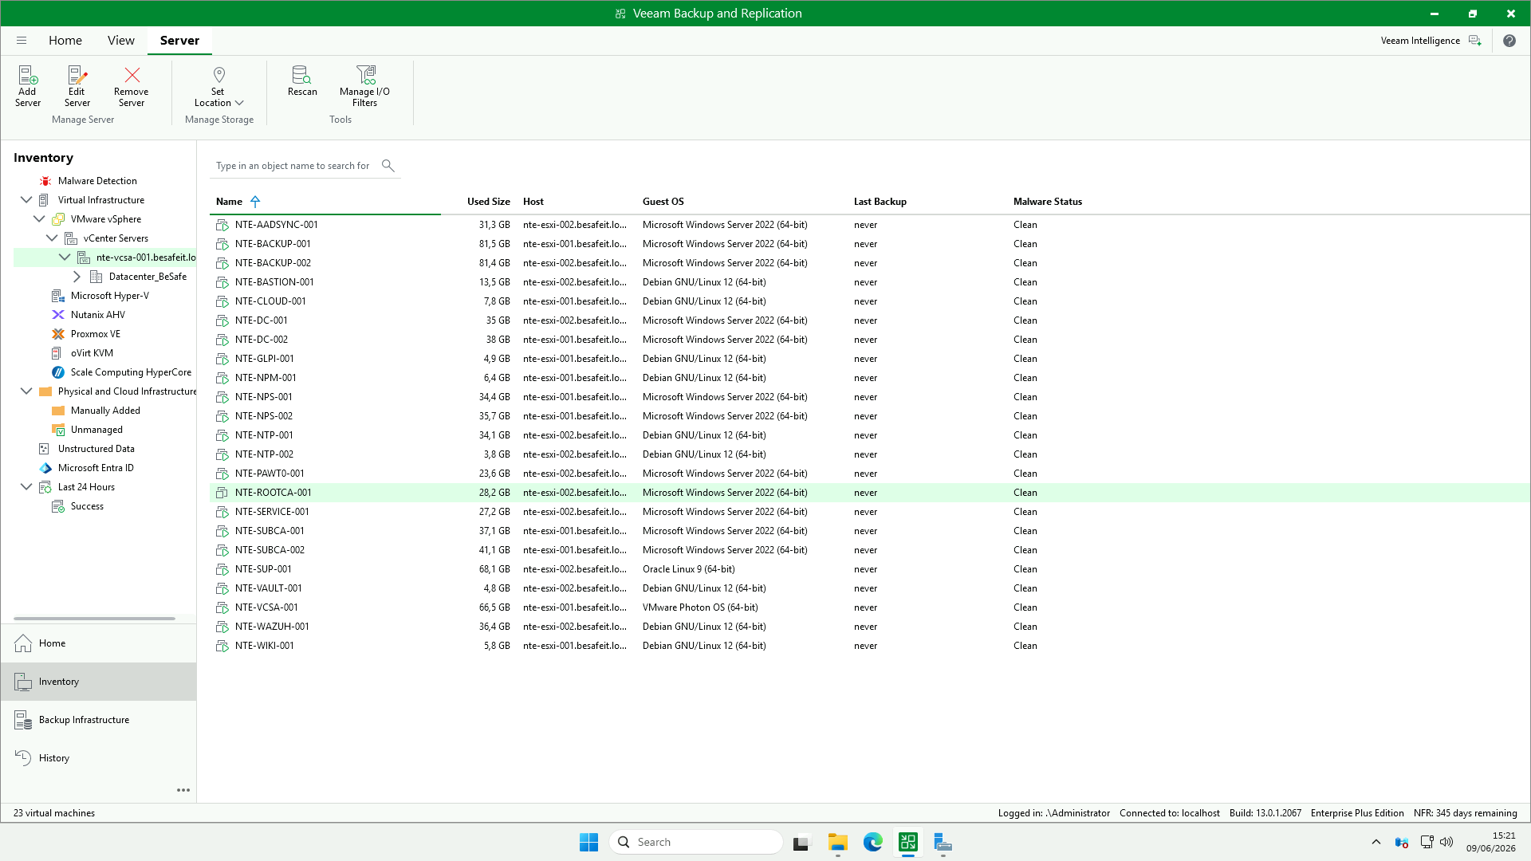Select the NTE-DC-002 virtual machine

coord(869,340)
